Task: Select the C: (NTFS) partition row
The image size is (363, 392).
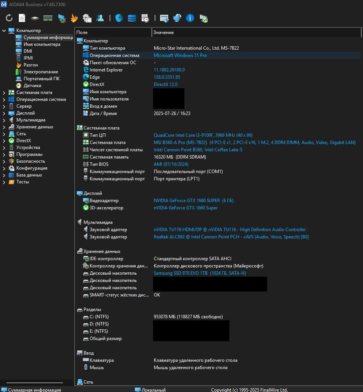Action: point(219,316)
